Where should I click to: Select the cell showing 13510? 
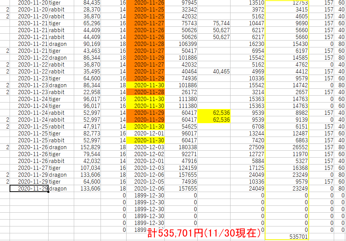[x=248, y=3]
